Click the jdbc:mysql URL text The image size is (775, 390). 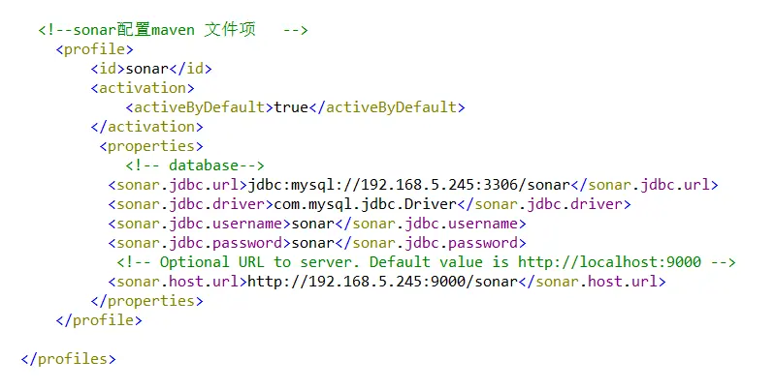click(x=408, y=185)
